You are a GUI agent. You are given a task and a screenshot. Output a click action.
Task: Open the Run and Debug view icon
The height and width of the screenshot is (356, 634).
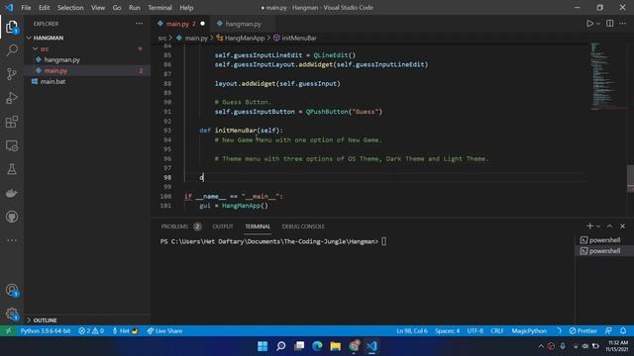coord(12,98)
